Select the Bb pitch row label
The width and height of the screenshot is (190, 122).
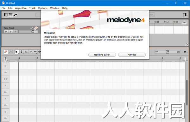5,92
